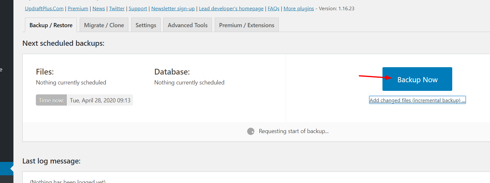
Task: Open Lead developer's homepage link
Action: [x=231, y=9]
